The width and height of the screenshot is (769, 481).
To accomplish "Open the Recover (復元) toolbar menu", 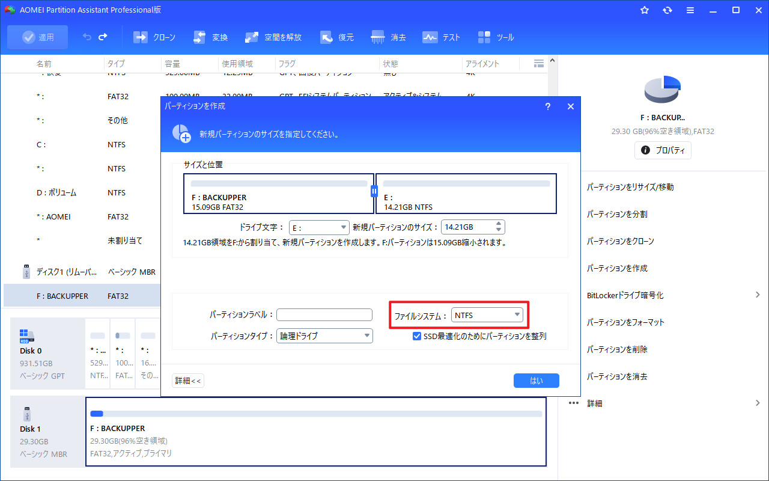I will 336,37.
